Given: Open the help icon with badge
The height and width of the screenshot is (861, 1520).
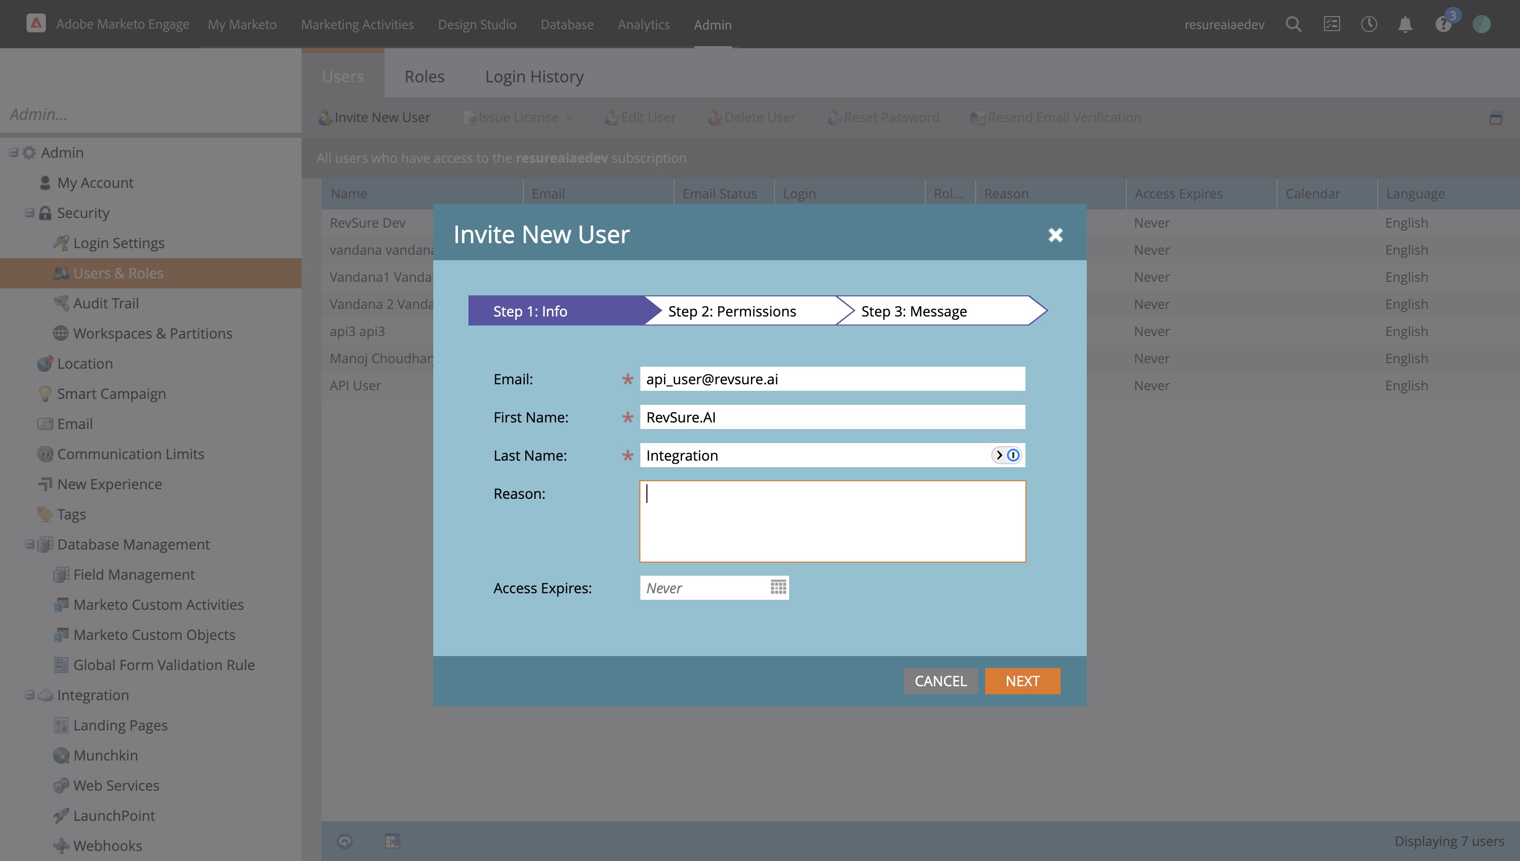Looking at the screenshot, I should (x=1443, y=24).
